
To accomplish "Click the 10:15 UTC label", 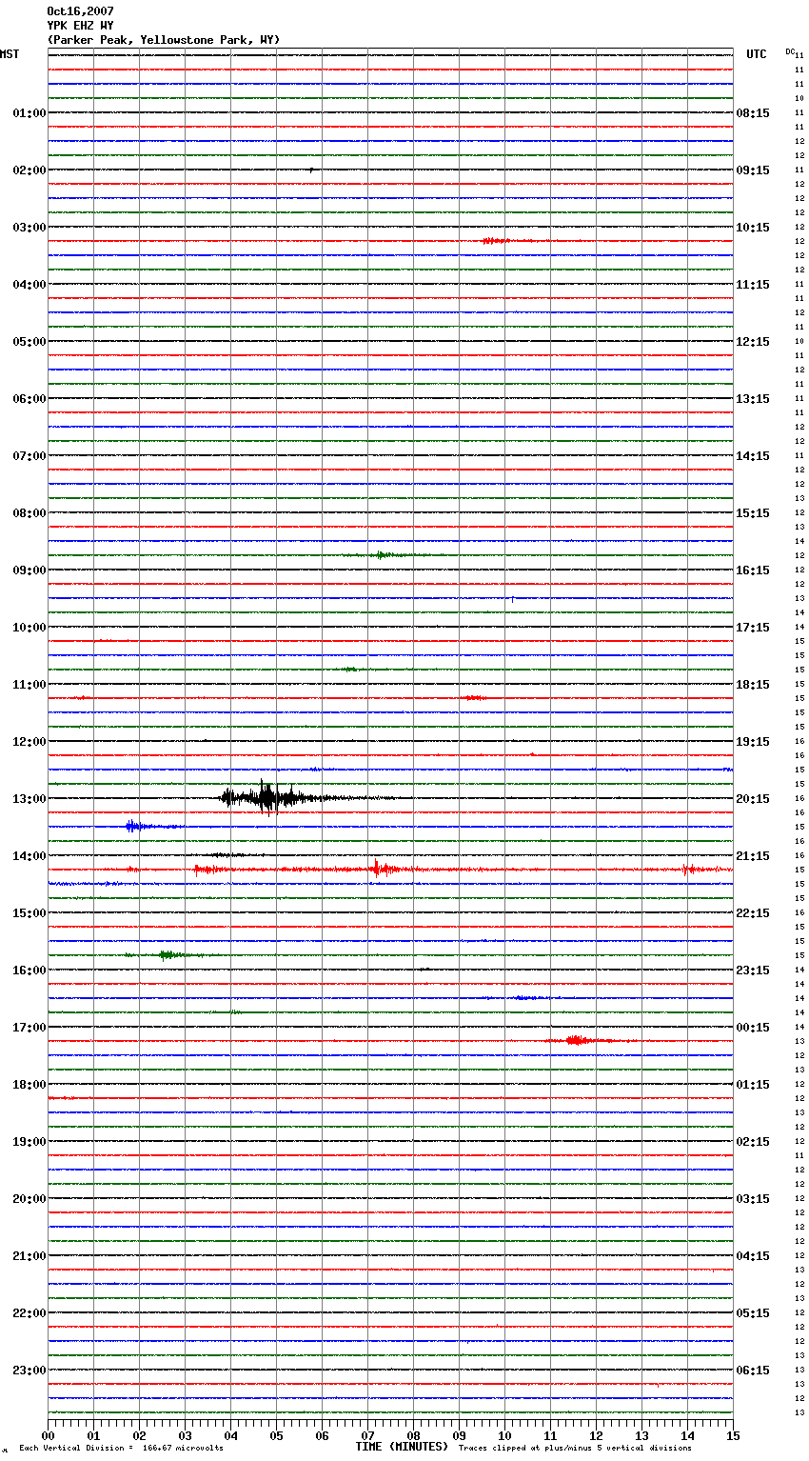I will [x=753, y=228].
